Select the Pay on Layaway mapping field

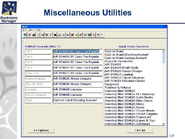point(78,95)
